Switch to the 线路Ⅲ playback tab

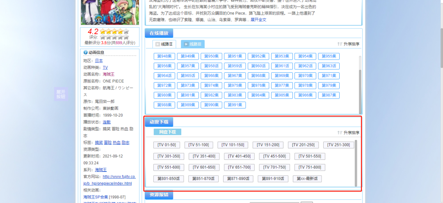(193, 44)
